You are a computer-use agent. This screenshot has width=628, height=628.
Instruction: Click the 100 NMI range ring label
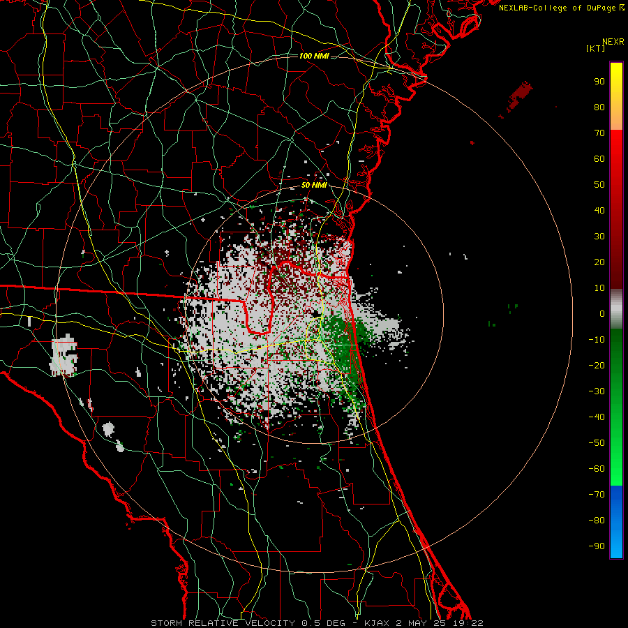[x=314, y=56]
